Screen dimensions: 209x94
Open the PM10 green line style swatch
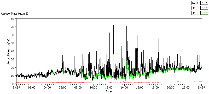(204, 13)
